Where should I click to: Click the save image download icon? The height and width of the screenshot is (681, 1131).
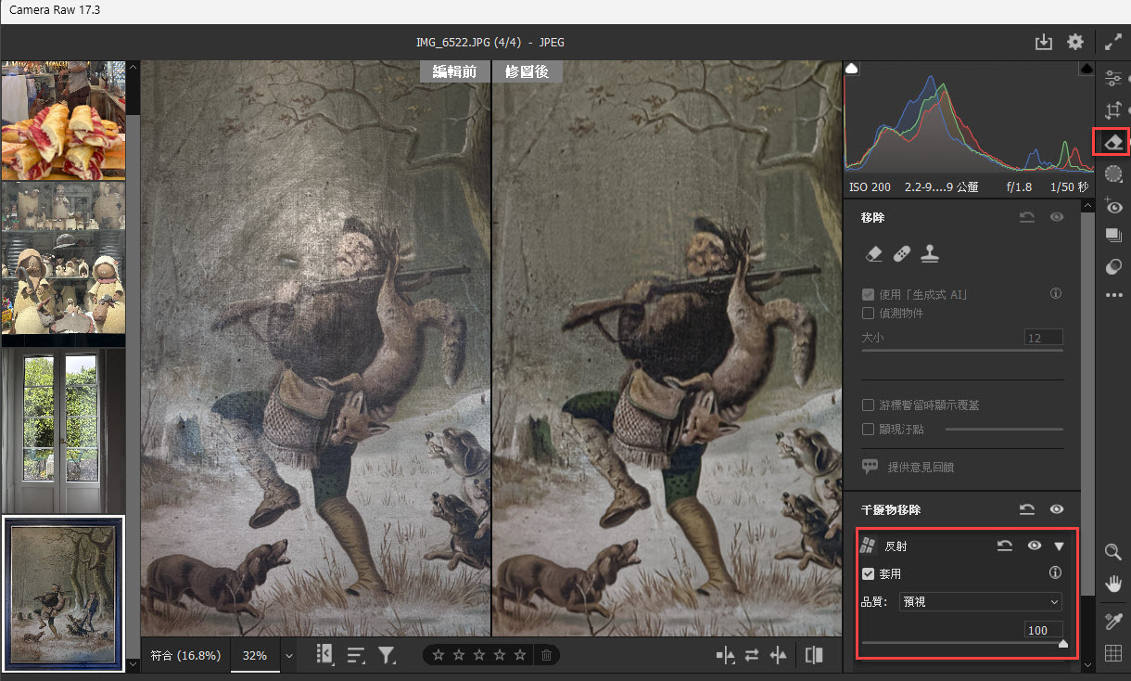pos(1044,42)
